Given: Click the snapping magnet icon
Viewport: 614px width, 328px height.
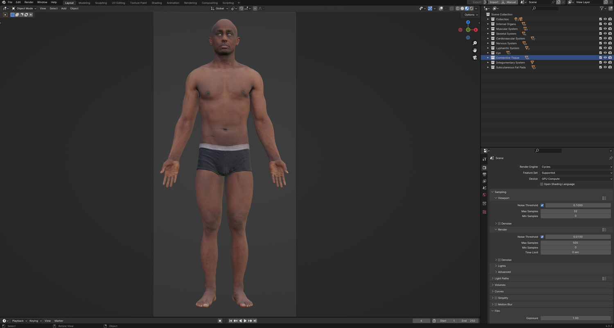Looking at the screenshot, I should [241, 8].
